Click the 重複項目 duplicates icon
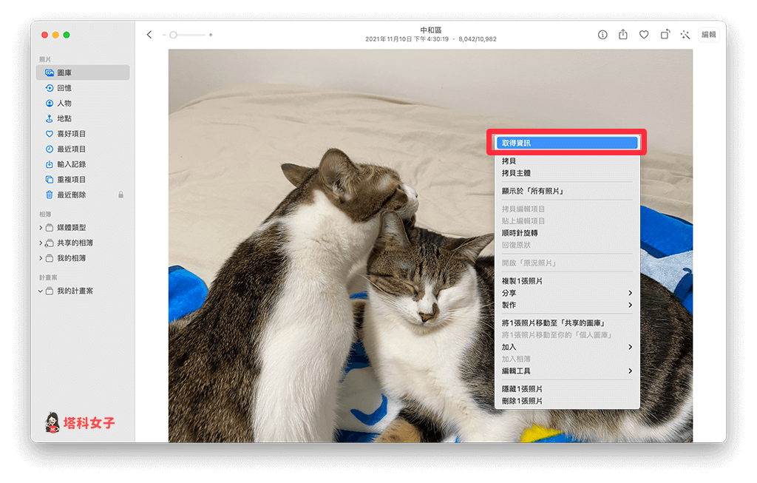Image resolution: width=757 pixels, height=483 pixels. pos(50,180)
